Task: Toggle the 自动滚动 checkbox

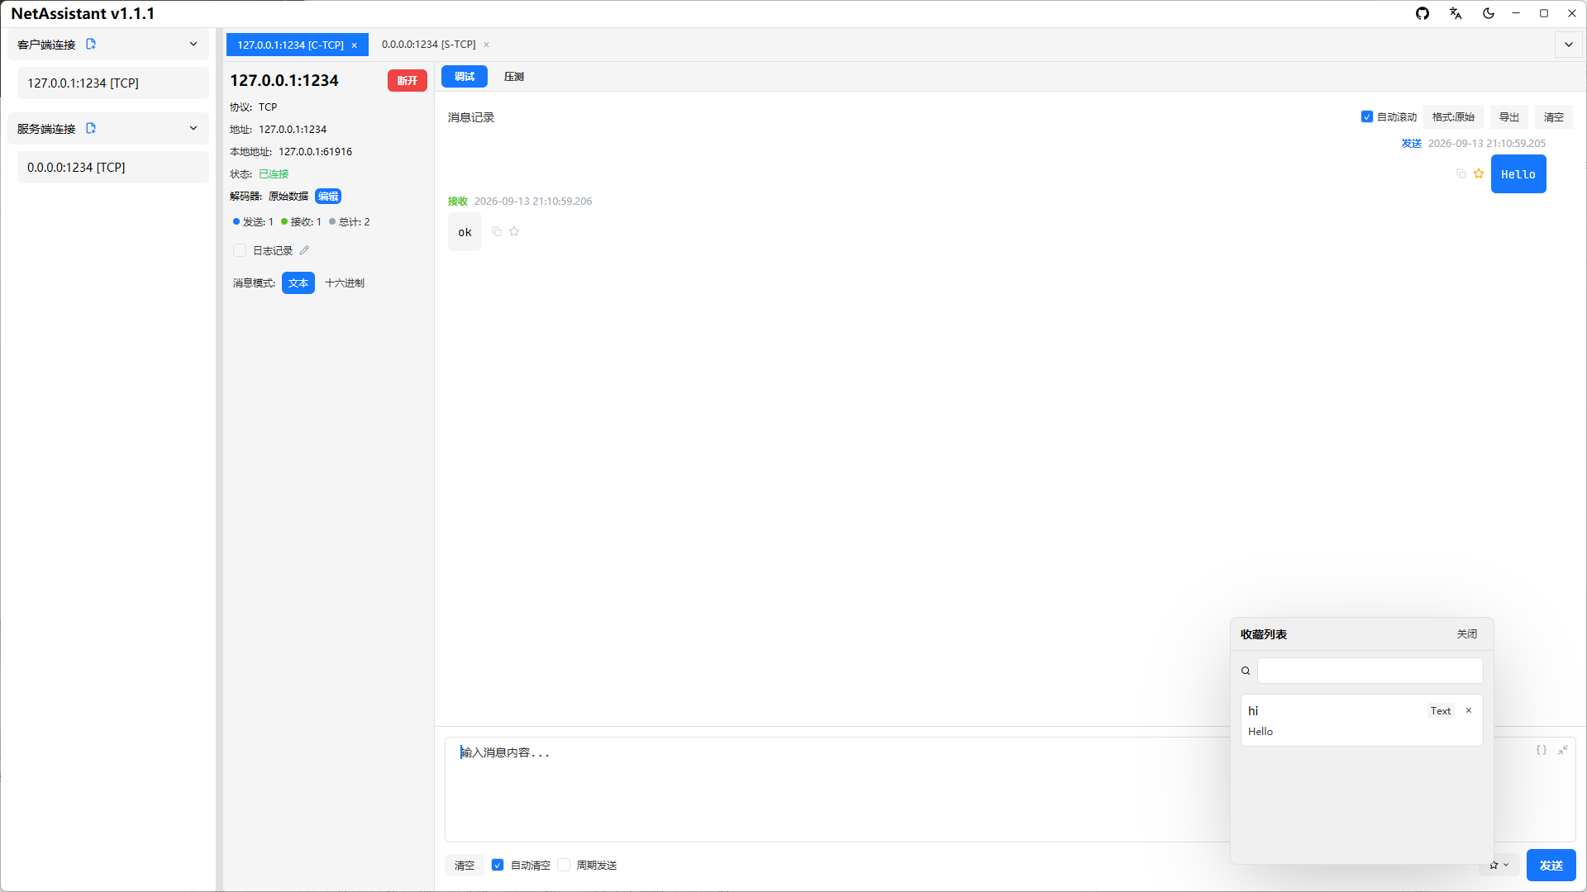Action: tap(1367, 117)
